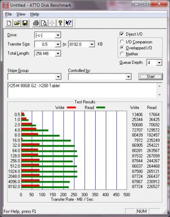This screenshot has height=217, width=170.
Task: Open a saved benchmark file icon
Action: [x=17, y=23]
